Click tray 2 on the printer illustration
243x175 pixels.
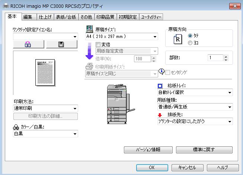point(117,113)
